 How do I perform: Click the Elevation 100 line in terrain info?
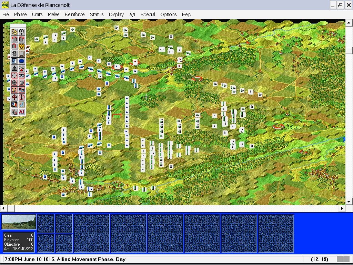pyautogui.click(x=19, y=240)
